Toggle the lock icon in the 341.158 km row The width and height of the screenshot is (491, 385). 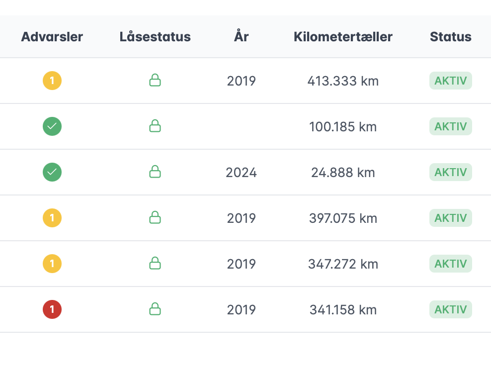155,309
